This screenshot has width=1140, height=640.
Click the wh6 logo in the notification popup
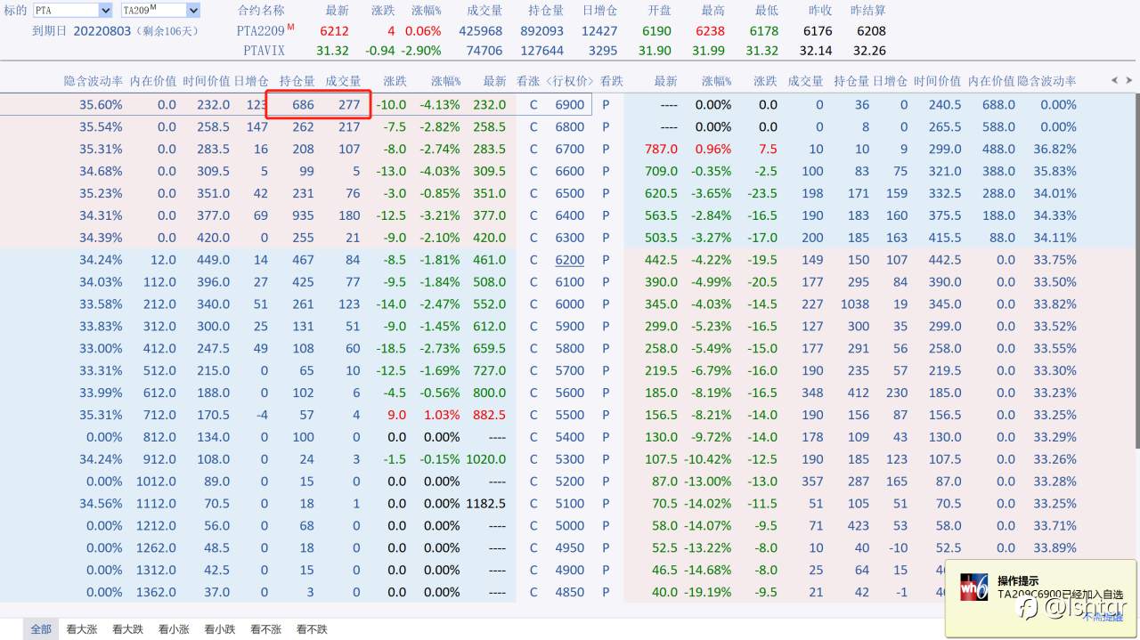pyautogui.click(x=974, y=587)
